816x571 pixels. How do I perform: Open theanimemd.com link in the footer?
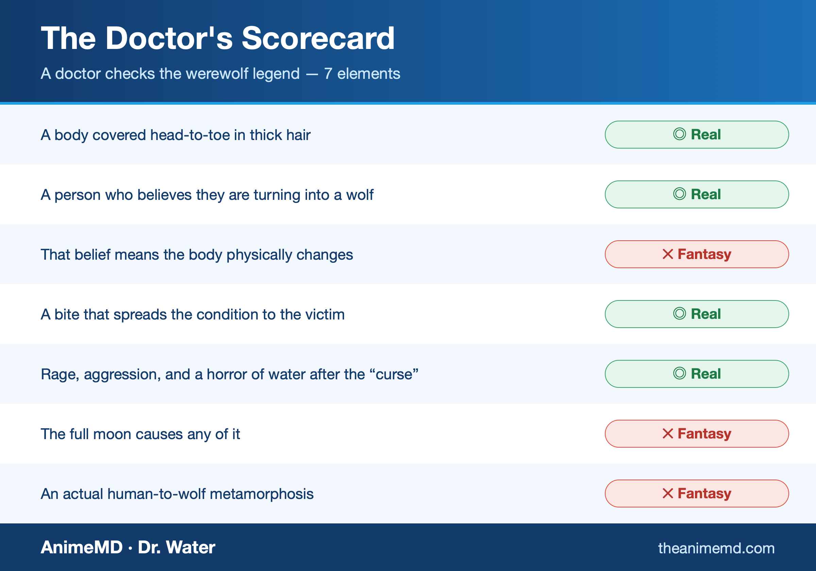point(716,548)
